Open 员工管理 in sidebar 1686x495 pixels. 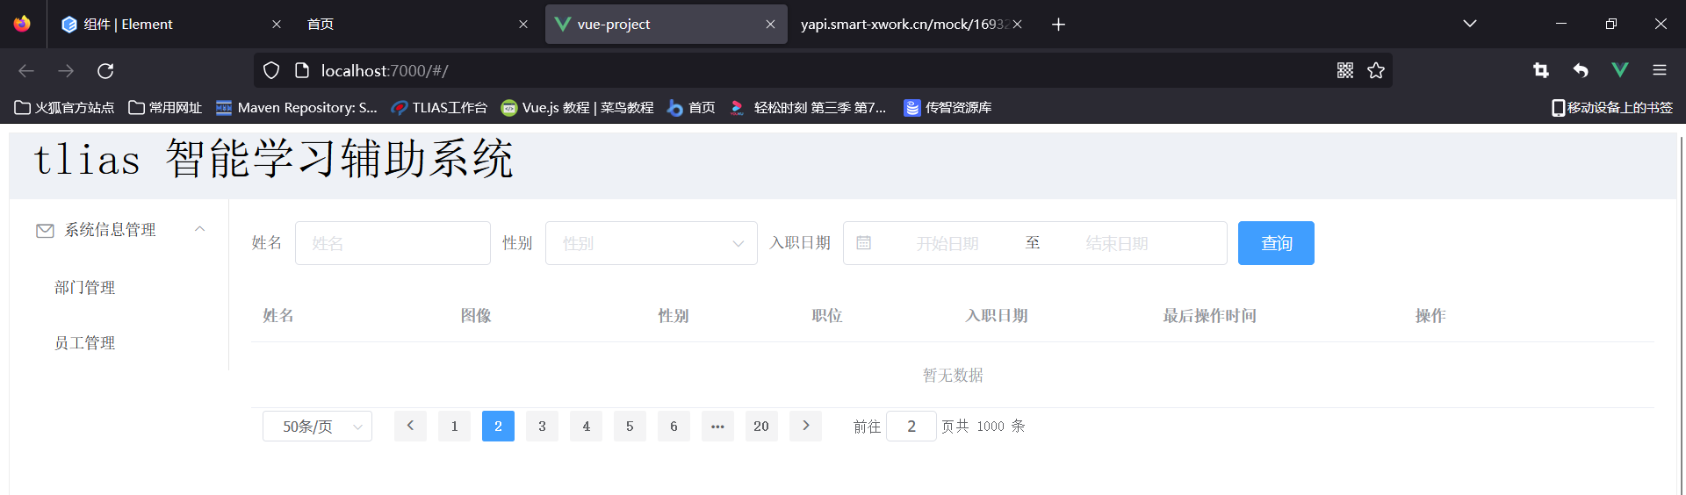click(x=85, y=343)
